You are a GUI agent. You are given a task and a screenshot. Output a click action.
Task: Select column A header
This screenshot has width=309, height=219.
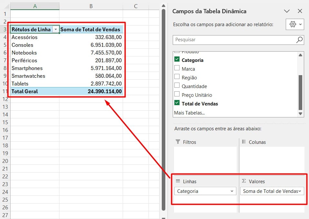[35, 6]
